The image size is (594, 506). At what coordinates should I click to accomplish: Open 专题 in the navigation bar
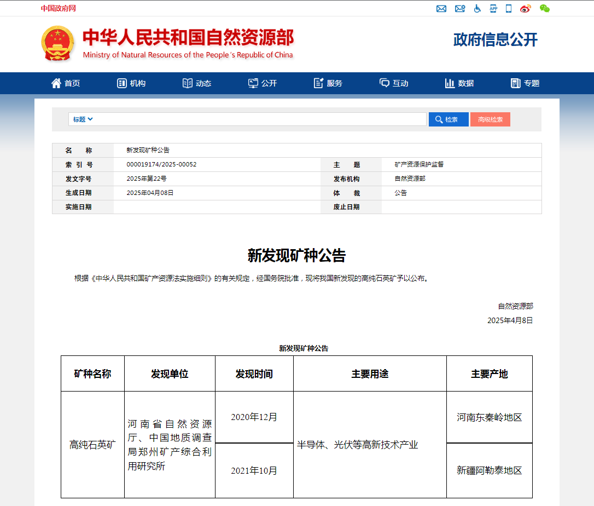pos(525,83)
